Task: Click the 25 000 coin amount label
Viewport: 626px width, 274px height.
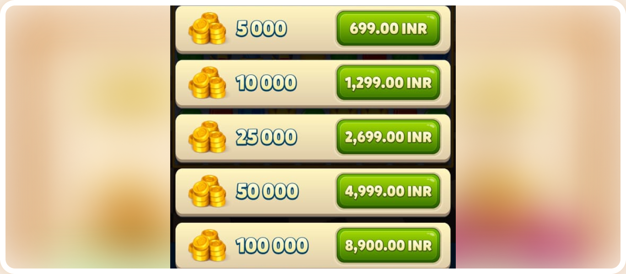Action: pyautogui.click(x=266, y=137)
